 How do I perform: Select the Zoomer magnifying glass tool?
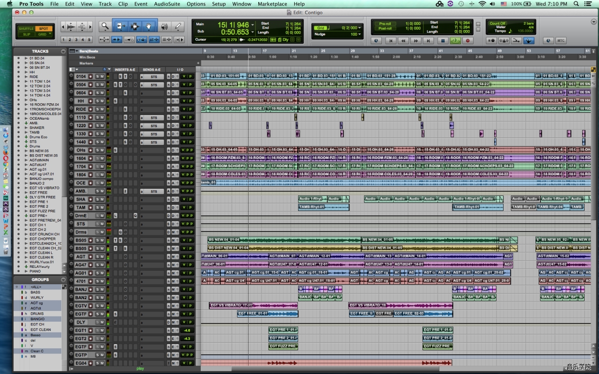tap(105, 27)
